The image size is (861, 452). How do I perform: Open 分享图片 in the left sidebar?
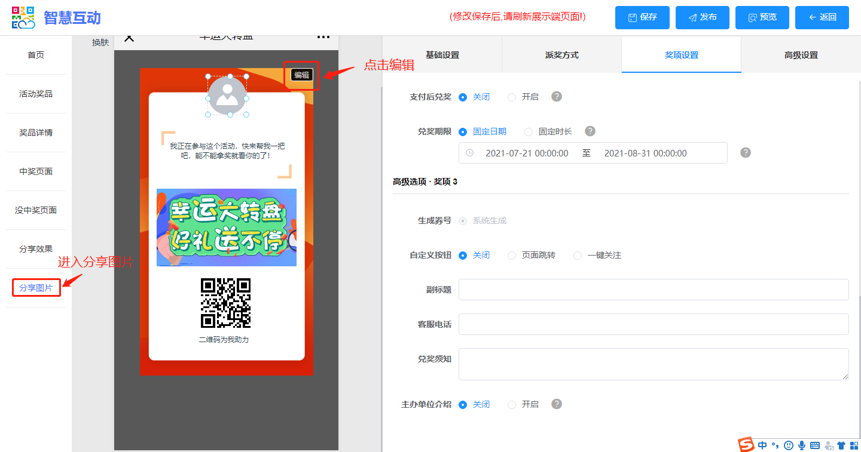36,288
